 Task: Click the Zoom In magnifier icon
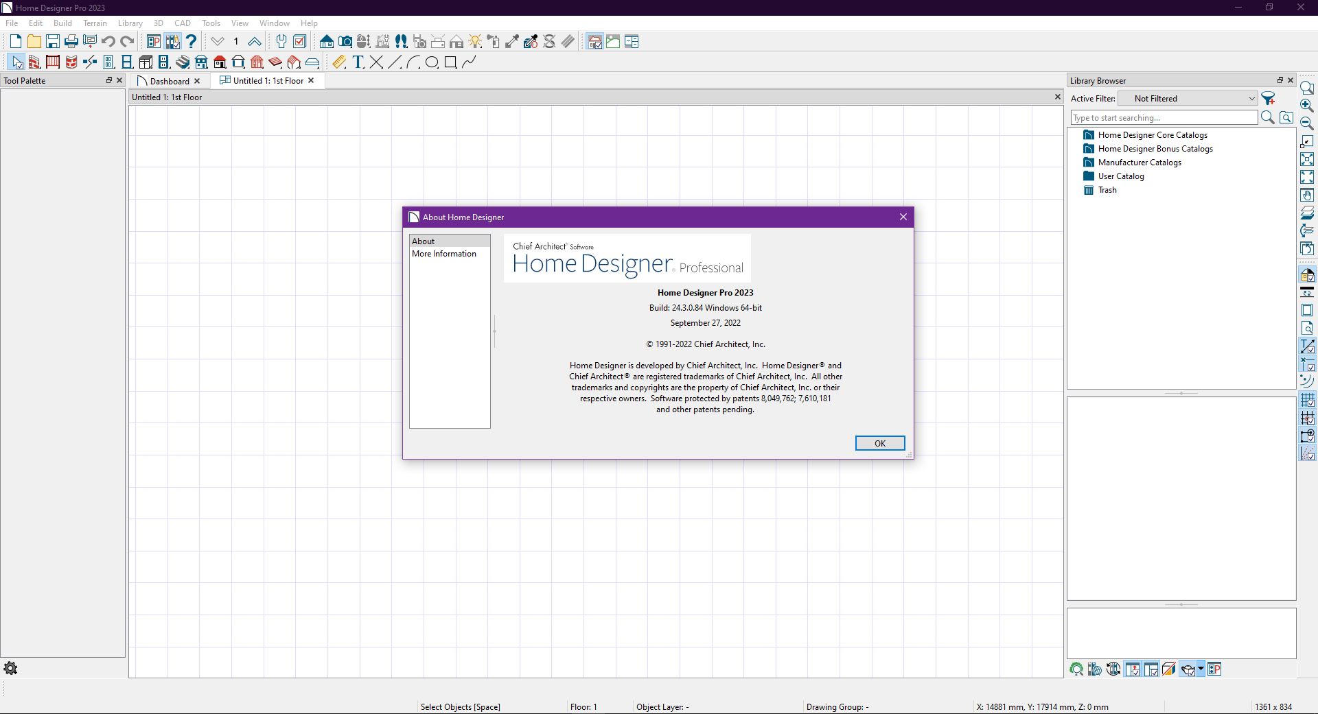click(x=1307, y=106)
